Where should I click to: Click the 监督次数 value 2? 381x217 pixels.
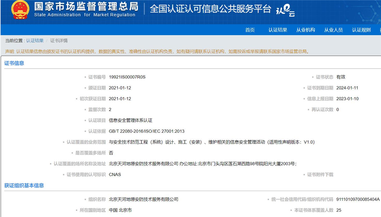(x=110, y=109)
